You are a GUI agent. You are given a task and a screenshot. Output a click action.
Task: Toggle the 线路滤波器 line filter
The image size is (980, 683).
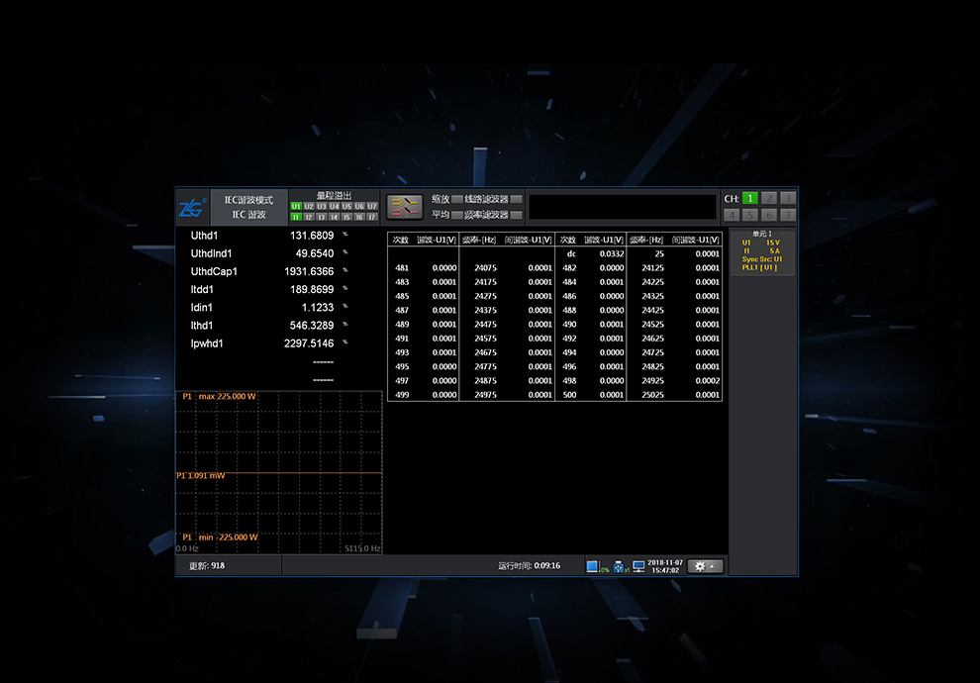click(516, 199)
